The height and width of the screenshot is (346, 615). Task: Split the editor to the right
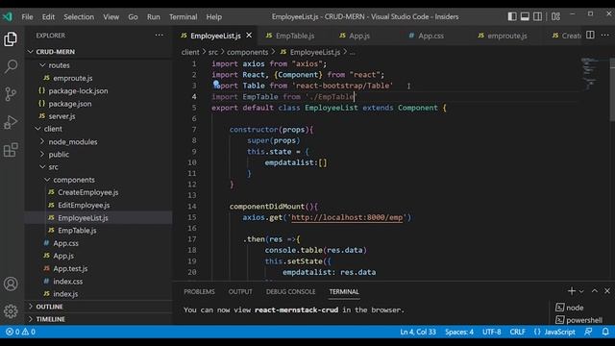[590, 35]
